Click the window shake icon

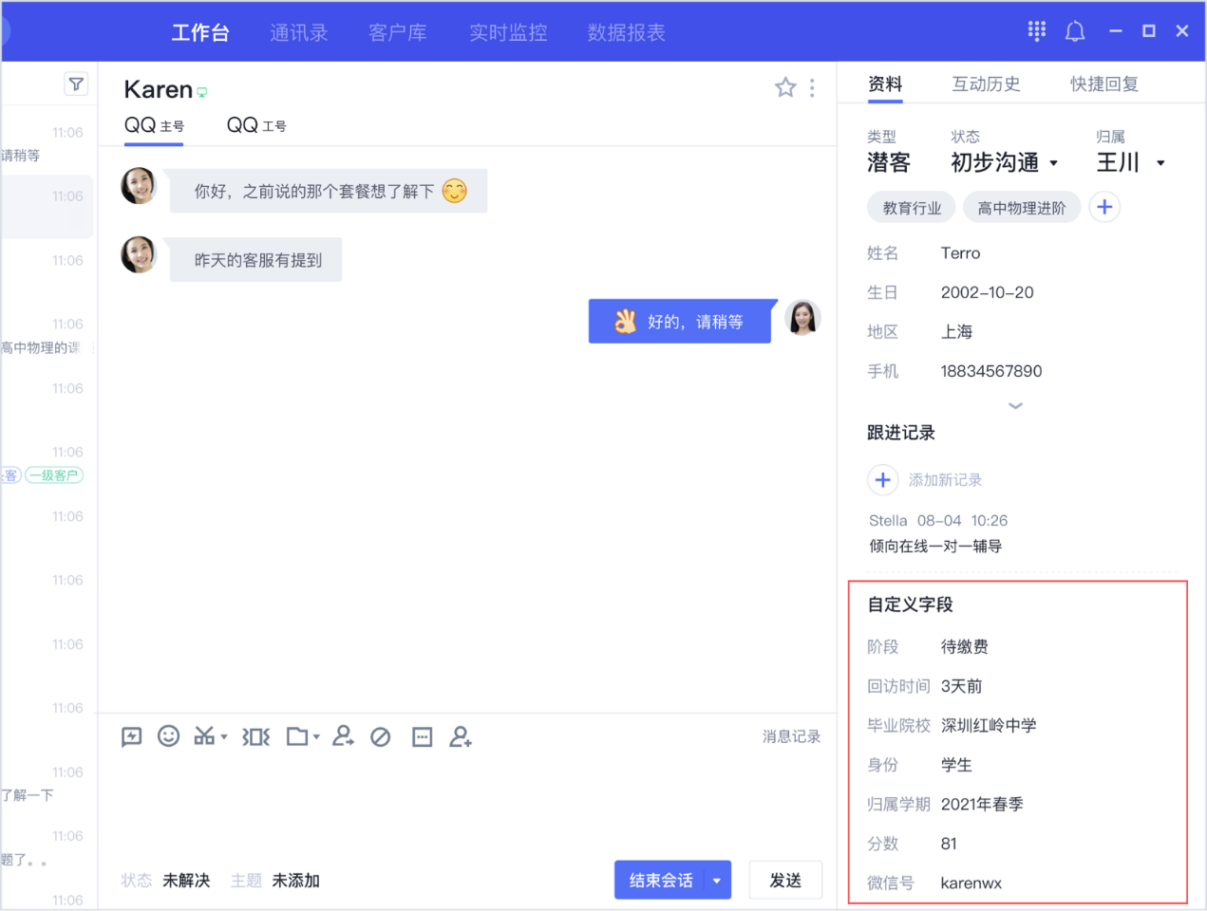[256, 736]
